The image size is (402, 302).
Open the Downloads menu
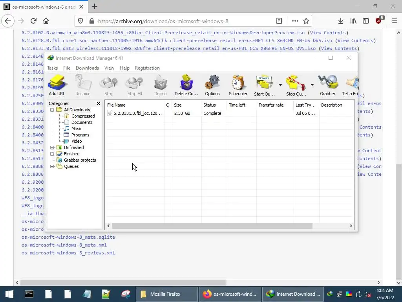[x=87, y=68]
